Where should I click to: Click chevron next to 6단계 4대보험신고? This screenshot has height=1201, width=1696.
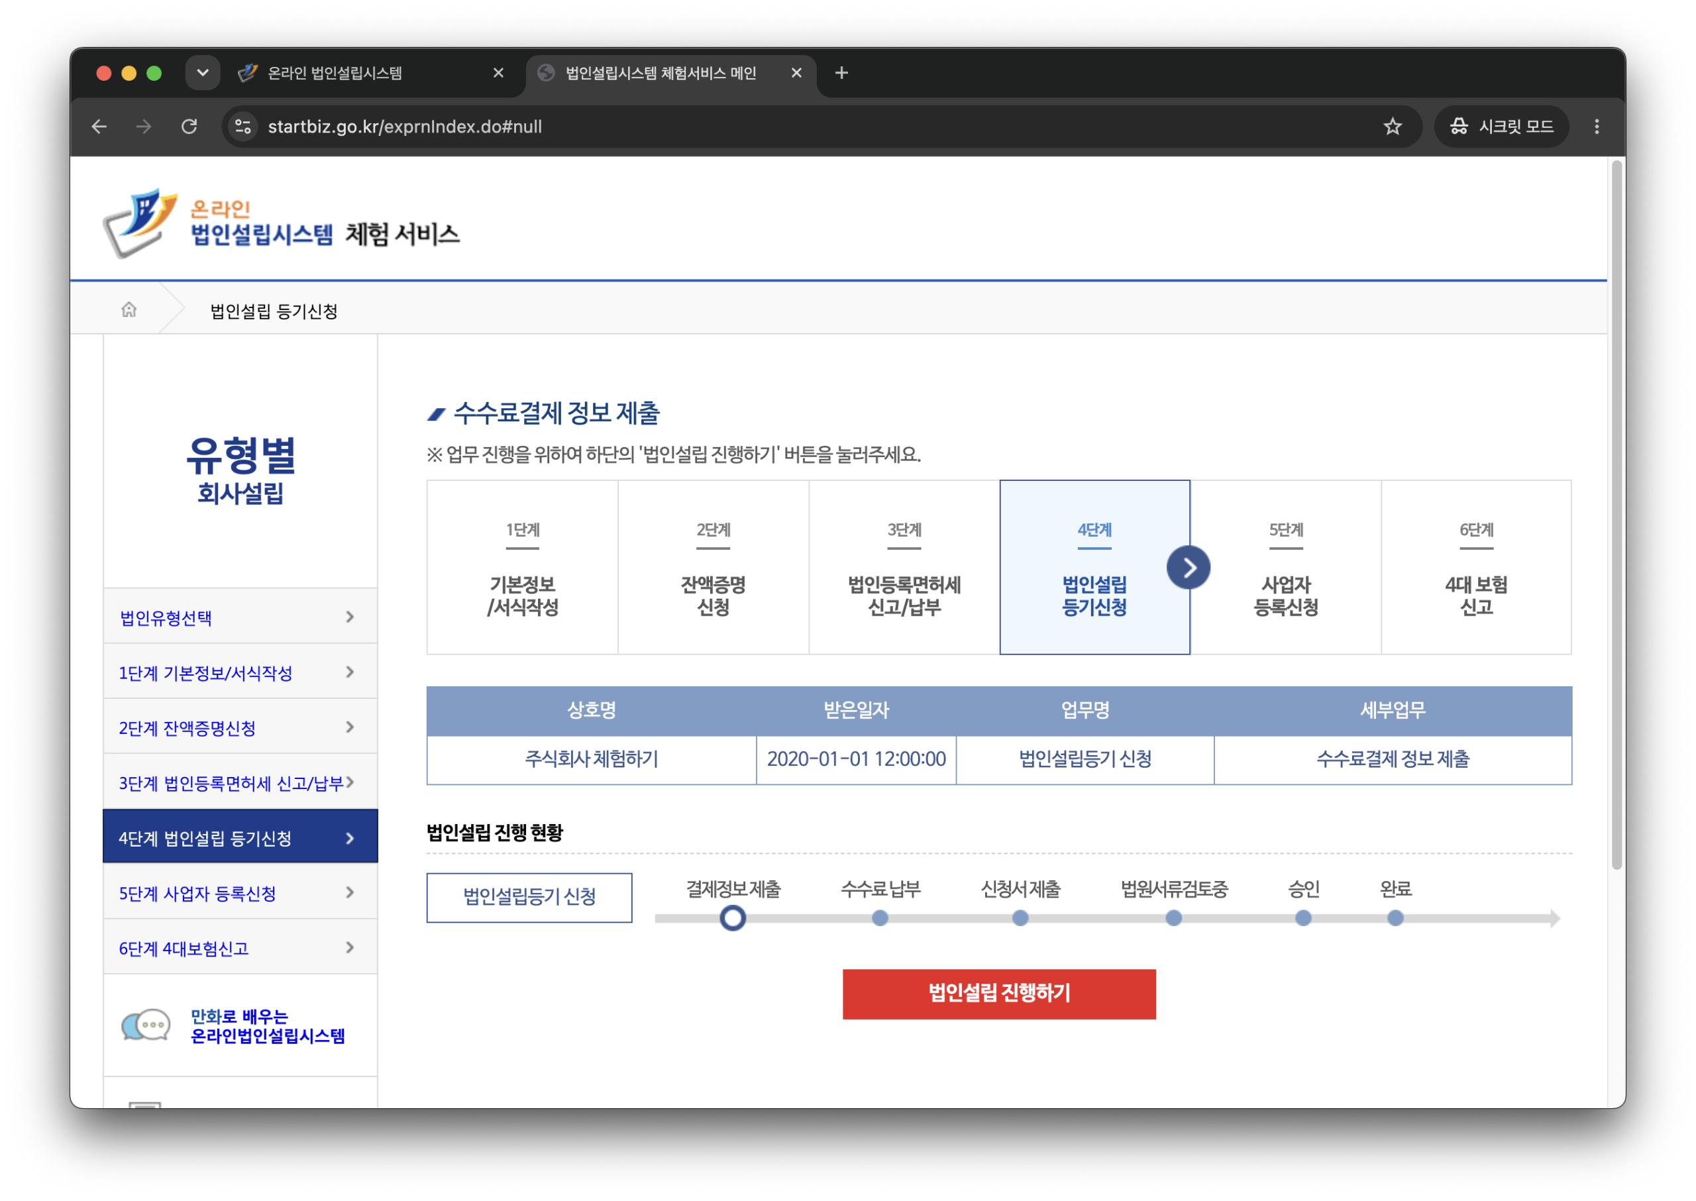pos(350,947)
